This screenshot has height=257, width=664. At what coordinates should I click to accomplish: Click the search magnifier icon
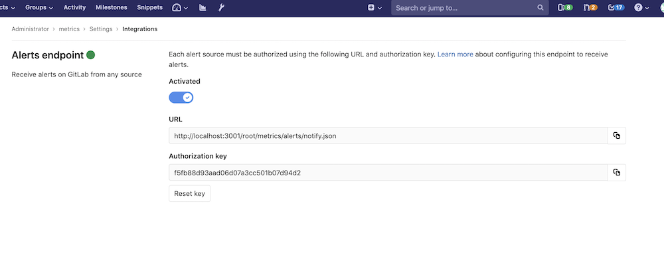tap(540, 7)
